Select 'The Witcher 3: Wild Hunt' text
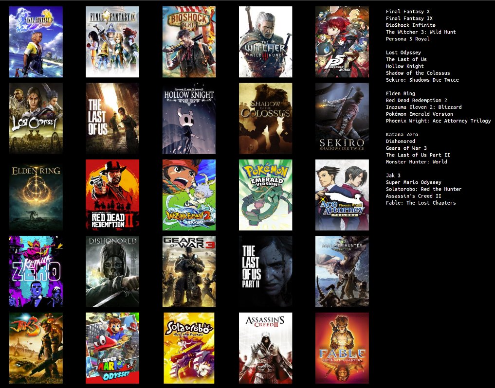The width and height of the screenshot is (495, 388). [x=421, y=32]
